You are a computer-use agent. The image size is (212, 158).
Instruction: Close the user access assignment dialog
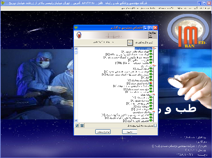(x=156, y=28)
